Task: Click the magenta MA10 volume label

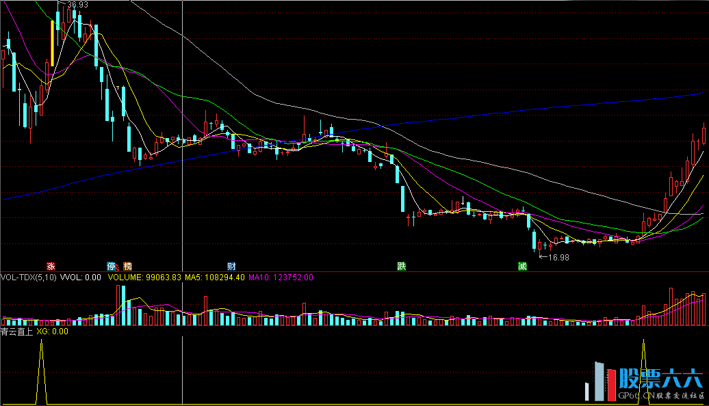Action: (280, 278)
